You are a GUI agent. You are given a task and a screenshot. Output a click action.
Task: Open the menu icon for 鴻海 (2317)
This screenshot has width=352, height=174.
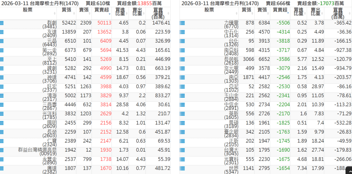pyautogui.click(x=2, y=96)
